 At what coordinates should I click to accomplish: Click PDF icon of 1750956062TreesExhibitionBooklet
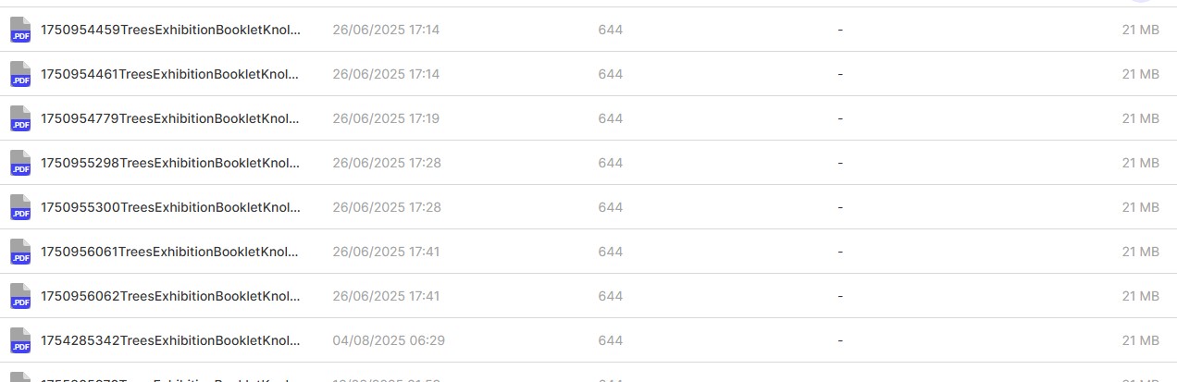(x=20, y=296)
